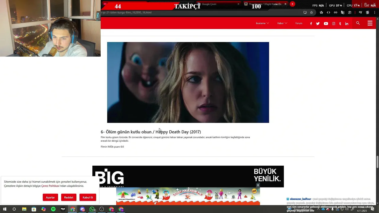Open the Google Translate extension icon
This screenshot has height=213, width=379.
tap(343, 12)
